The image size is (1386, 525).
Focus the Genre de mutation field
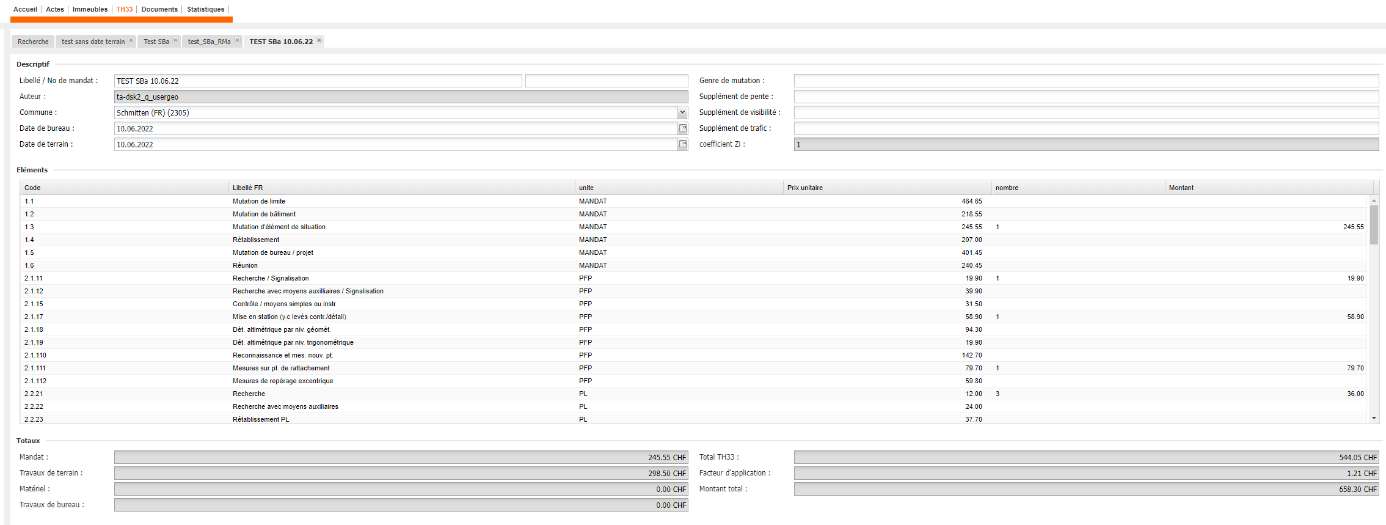point(1085,81)
